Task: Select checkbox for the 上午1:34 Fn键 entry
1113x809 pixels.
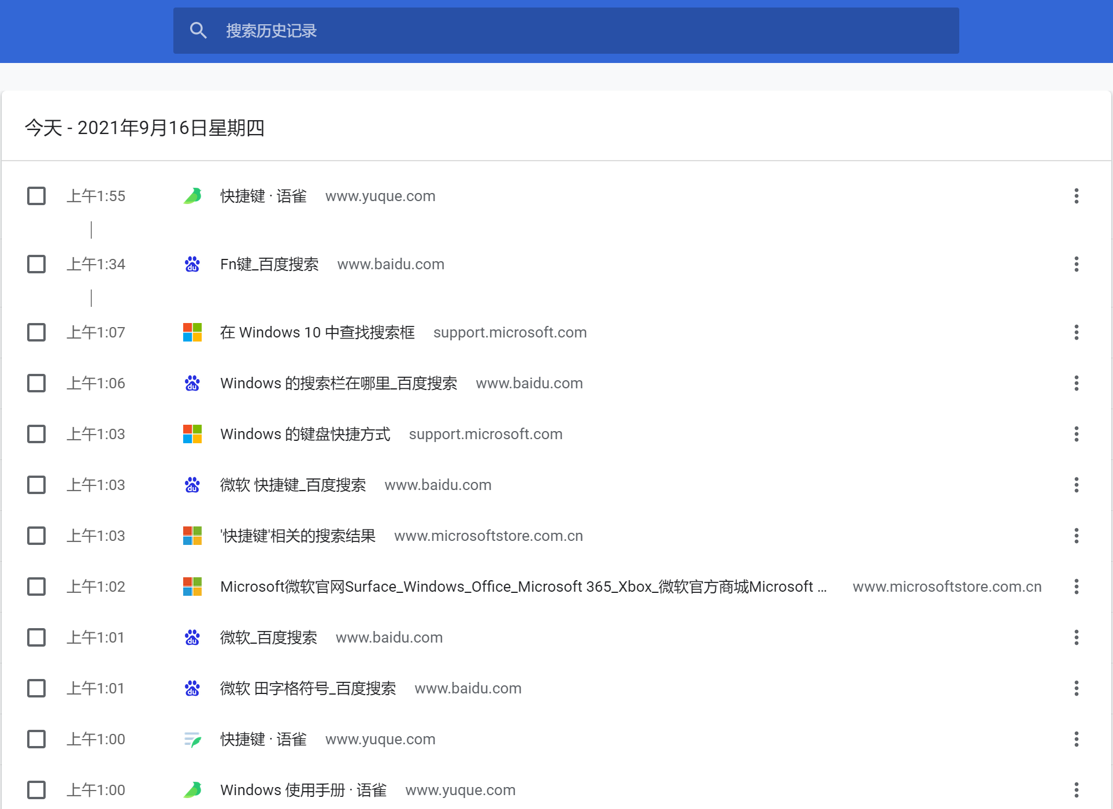Action: [x=36, y=264]
